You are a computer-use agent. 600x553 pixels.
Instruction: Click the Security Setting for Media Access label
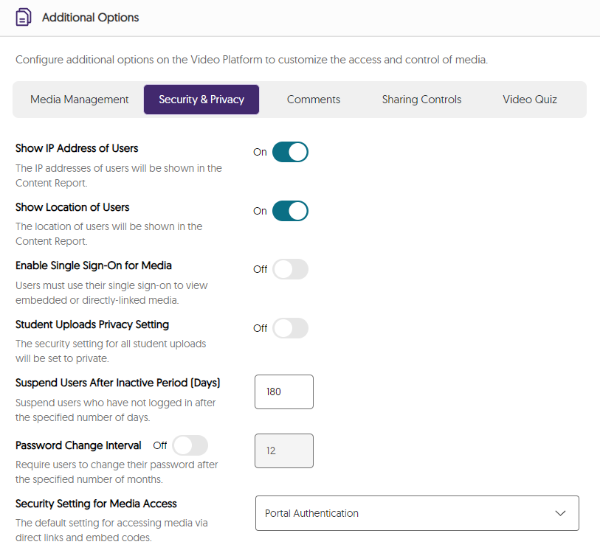click(x=97, y=504)
